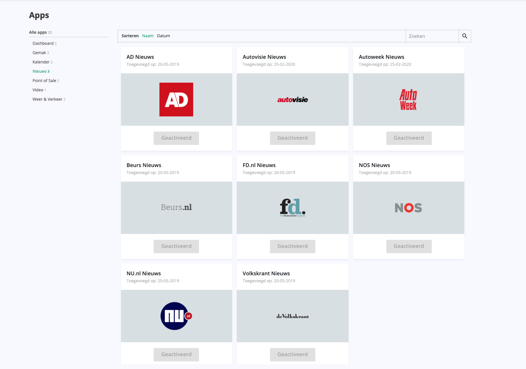Open the Beurs.nl logo tile
The height and width of the screenshot is (369, 526).
click(x=176, y=207)
